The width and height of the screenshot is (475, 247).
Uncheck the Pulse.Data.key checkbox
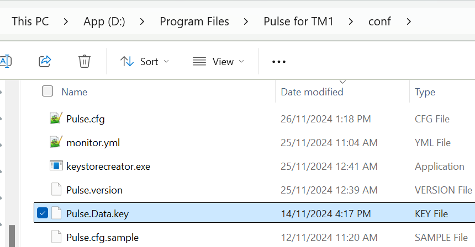pyautogui.click(x=43, y=213)
